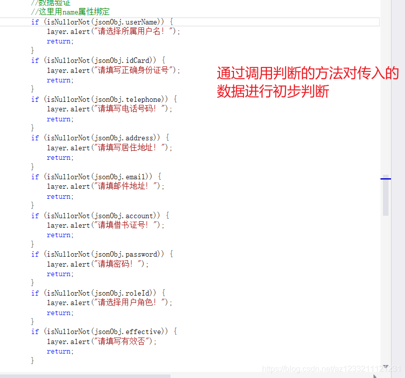This screenshot has height=378, width=405.
Task: Click 'return' under the idCard alert
Action: tap(58, 80)
